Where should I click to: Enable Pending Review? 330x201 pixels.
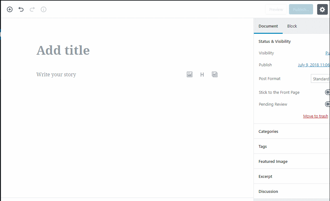pos(327,104)
